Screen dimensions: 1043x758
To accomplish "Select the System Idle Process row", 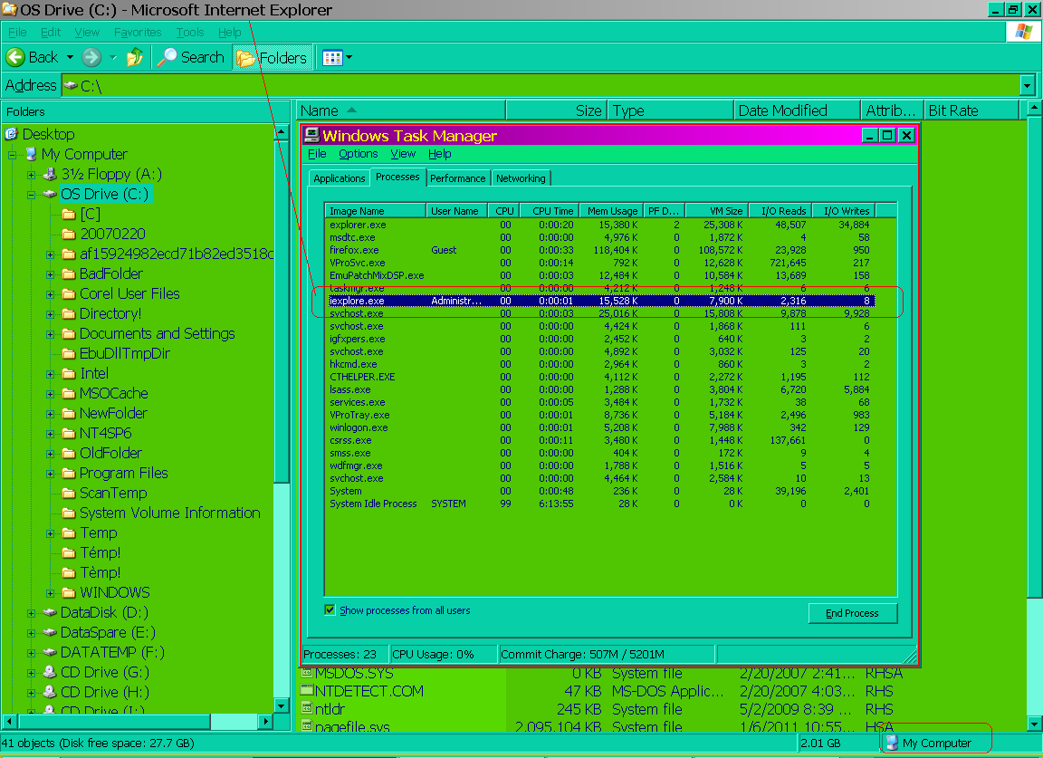I will [x=600, y=504].
